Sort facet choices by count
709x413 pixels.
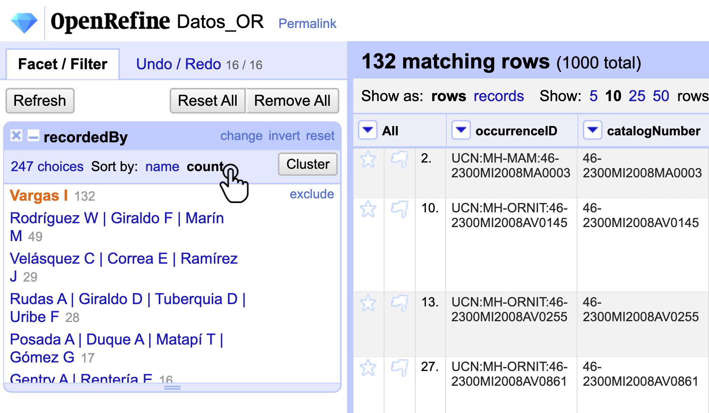point(205,166)
